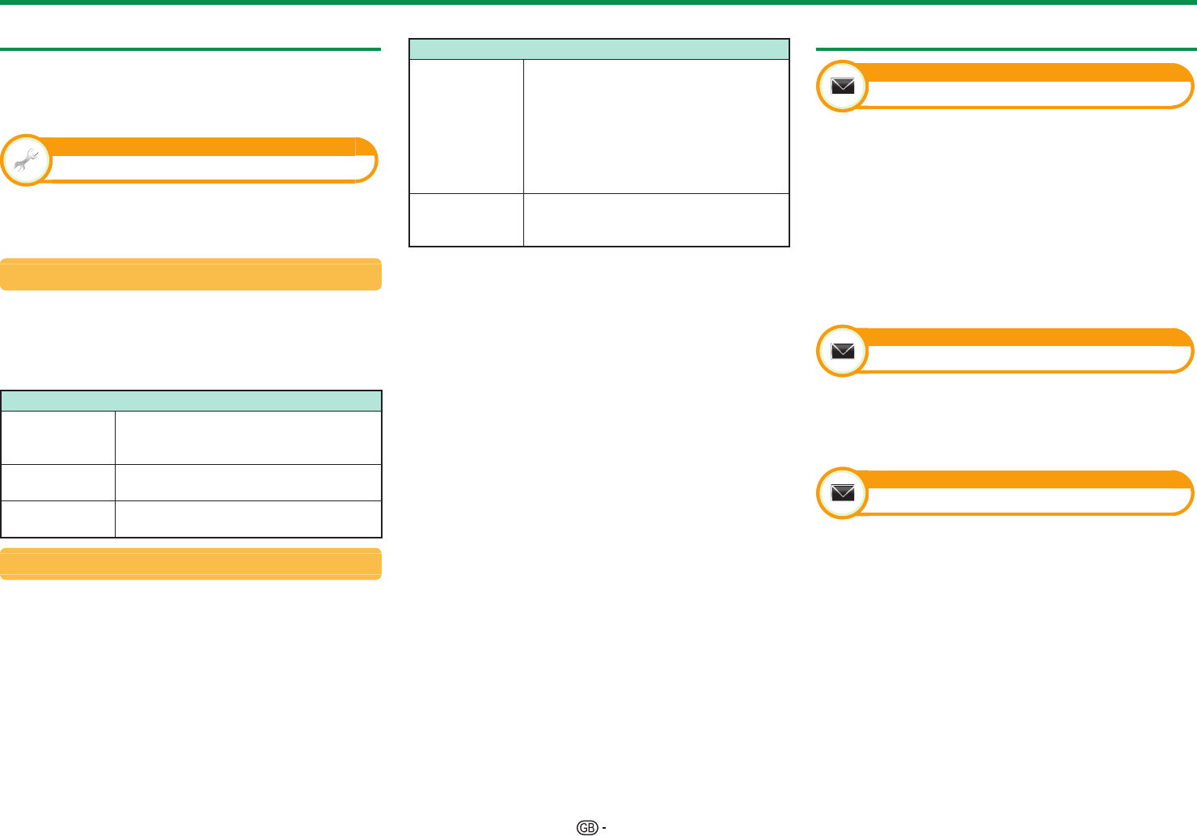Click the teal header of the three-row table
The width and height of the screenshot is (1197, 836).
click(x=191, y=401)
